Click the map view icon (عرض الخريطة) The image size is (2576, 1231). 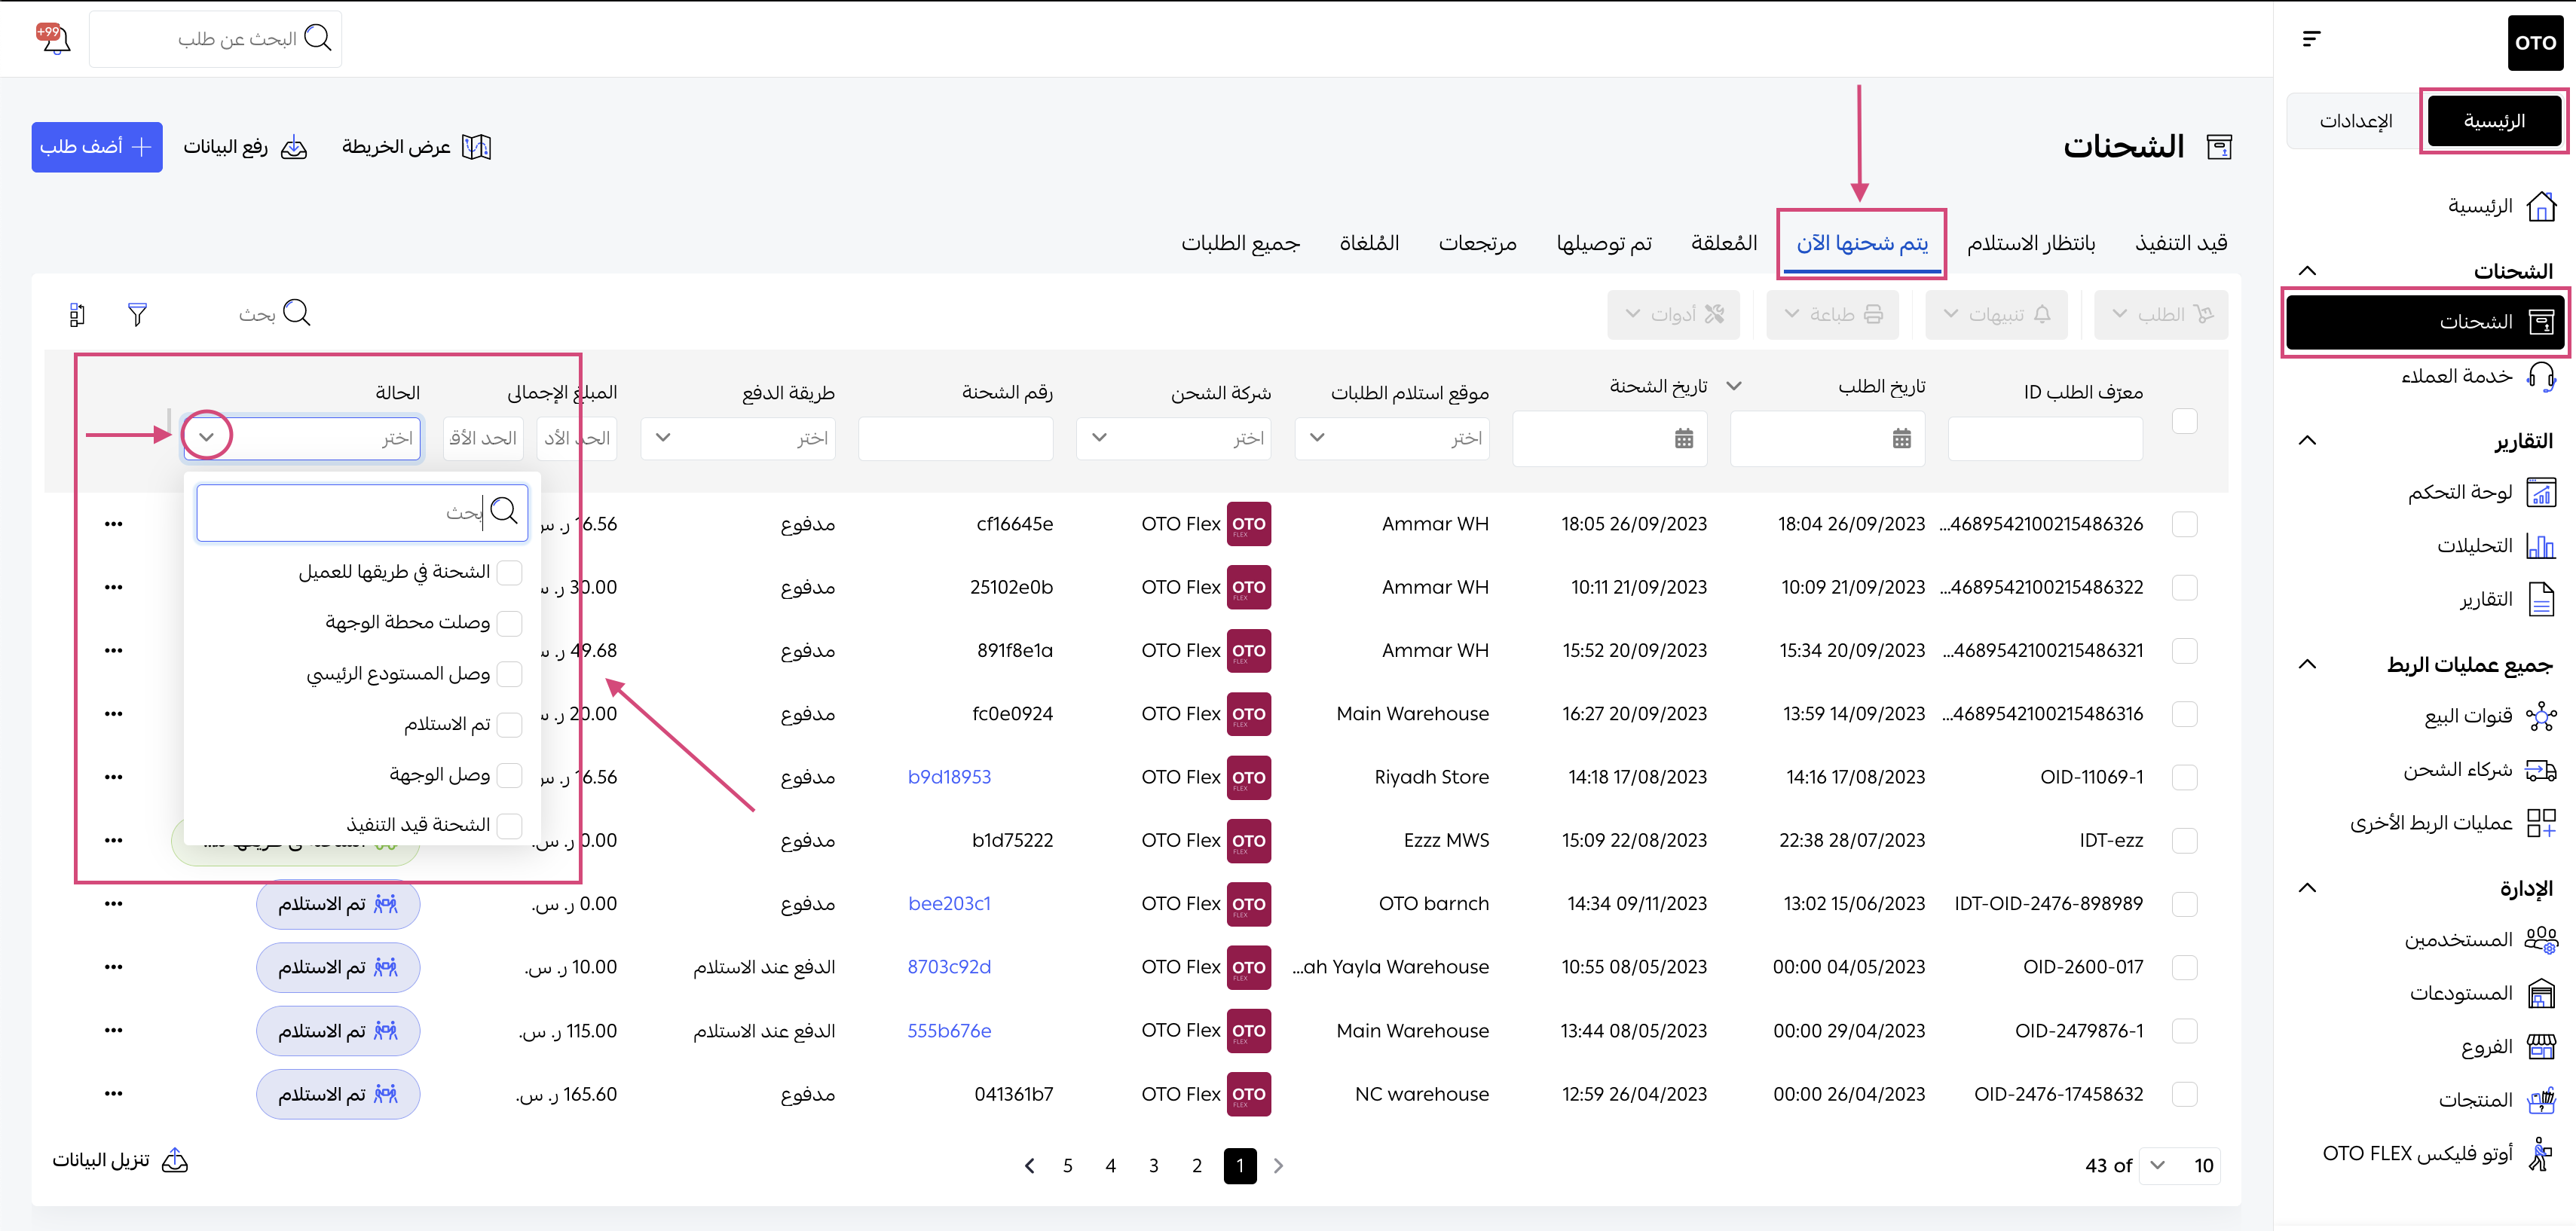pos(476,147)
